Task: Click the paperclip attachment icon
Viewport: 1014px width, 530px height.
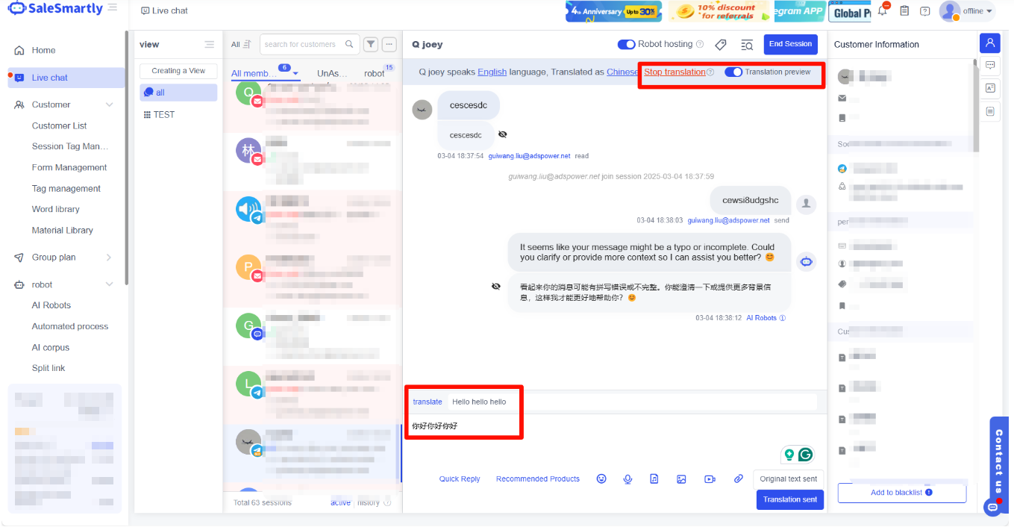Action: tap(737, 478)
